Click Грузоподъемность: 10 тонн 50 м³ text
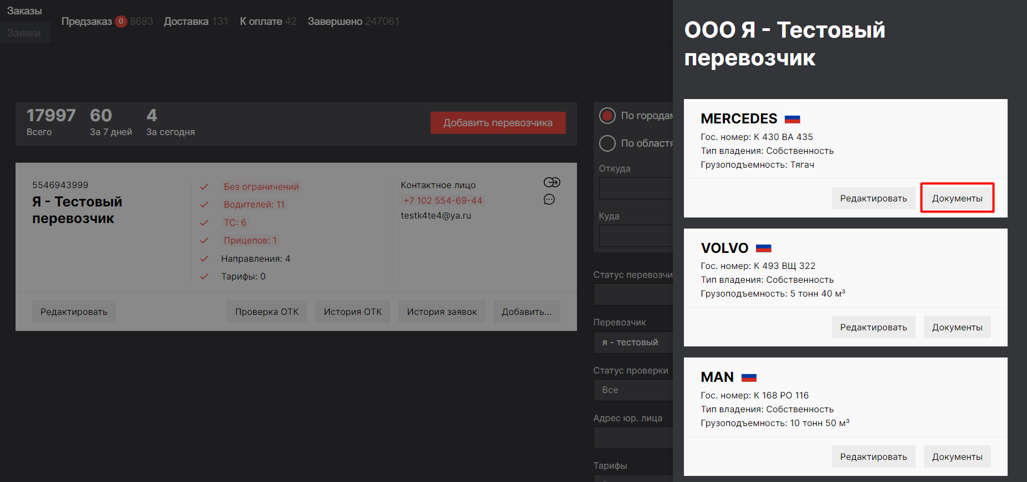 pyautogui.click(x=775, y=423)
